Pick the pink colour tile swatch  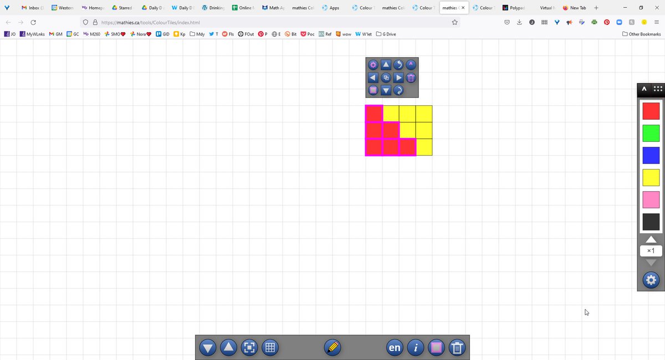click(x=651, y=199)
